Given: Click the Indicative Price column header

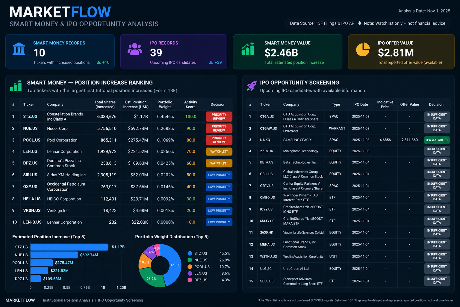Looking at the screenshot, I should point(385,104).
